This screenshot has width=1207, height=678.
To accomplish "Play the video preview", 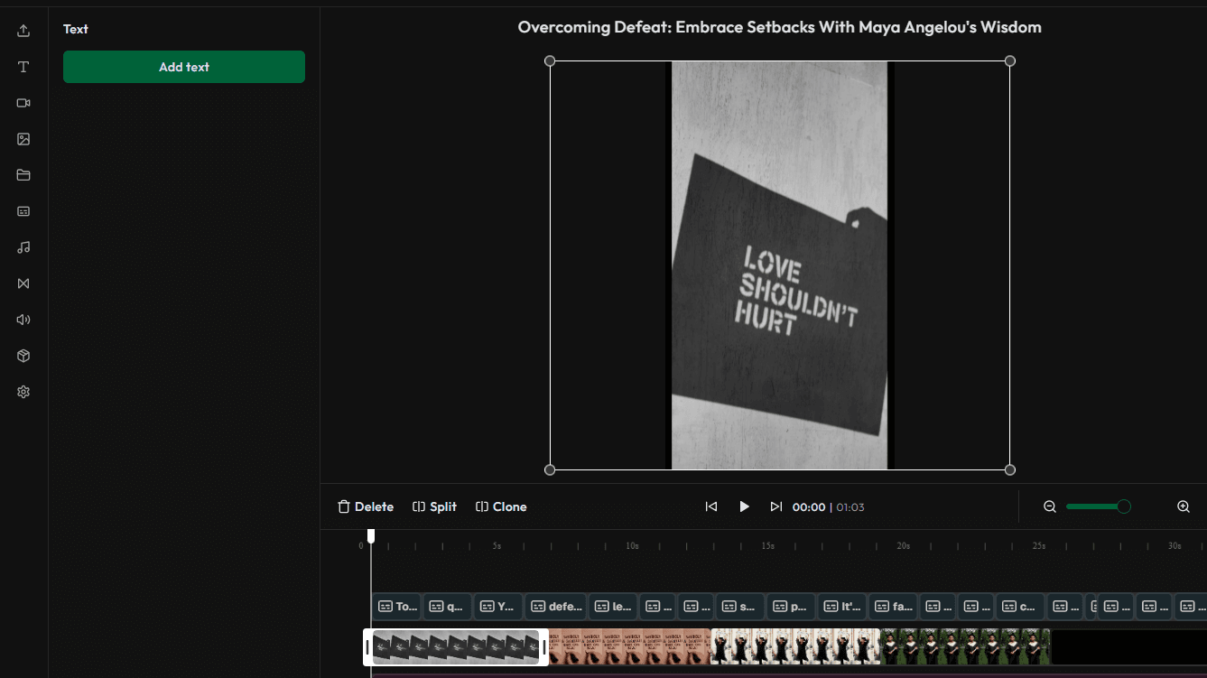I will click(x=744, y=506).
